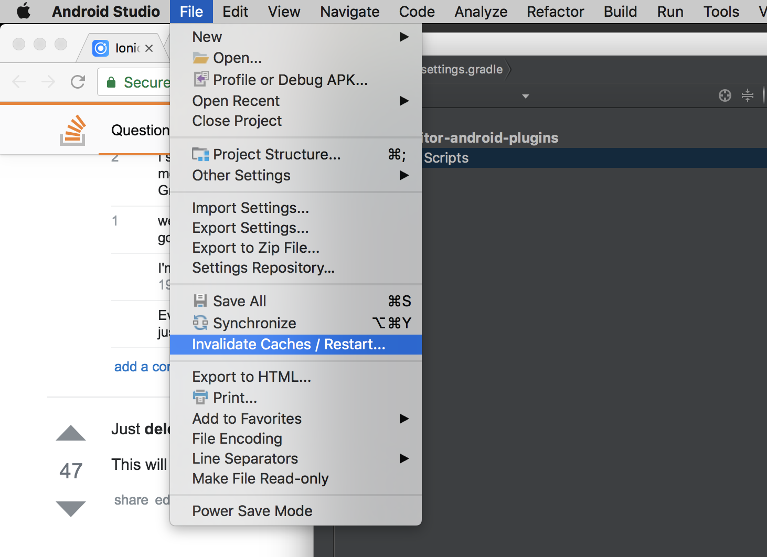Close the Ionic browser tab
The width and height of the screenshot is (767, 557).
(x=149, y=48)
